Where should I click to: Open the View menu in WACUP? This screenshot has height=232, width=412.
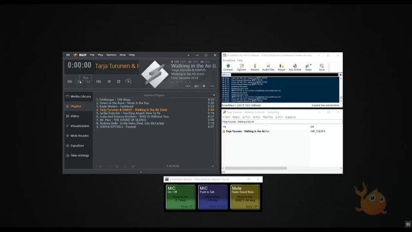pyautogui.click(x=123, y=55)
